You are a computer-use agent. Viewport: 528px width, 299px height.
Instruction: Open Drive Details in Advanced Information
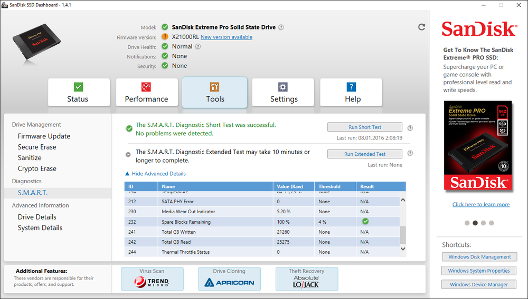[37, 217]
